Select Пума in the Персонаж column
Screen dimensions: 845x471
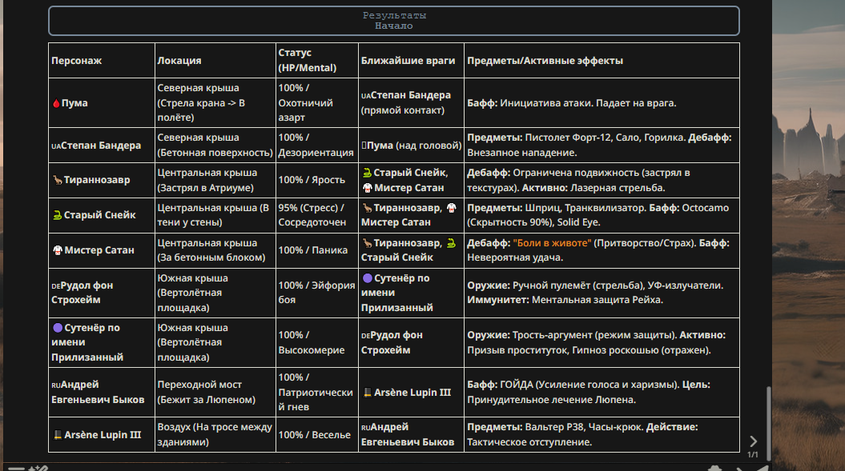70,103
